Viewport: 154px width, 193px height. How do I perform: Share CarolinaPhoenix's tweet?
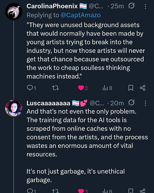[x=143, y=88]
